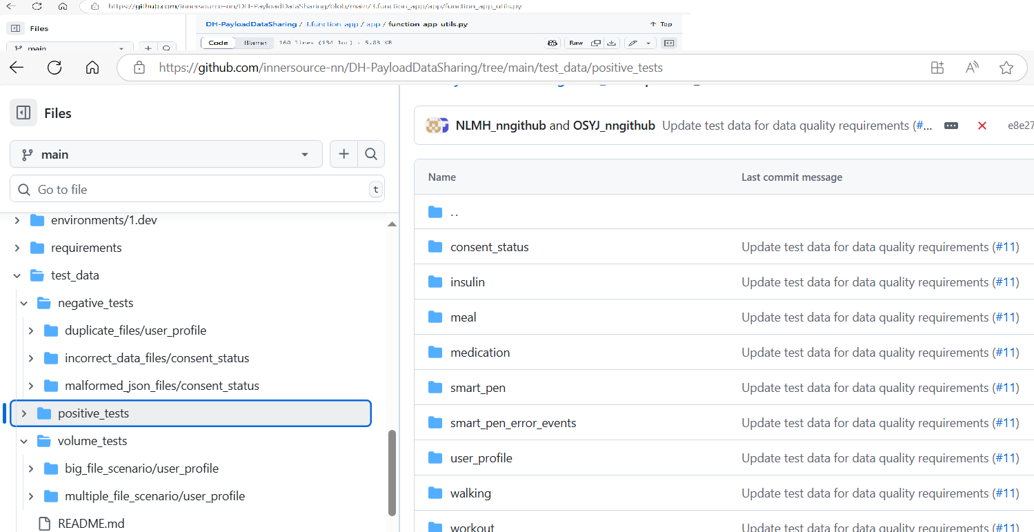1034x532 pixels.
Task: Open the smart_pen_error_events folder
Action: [x=513, y=423]
